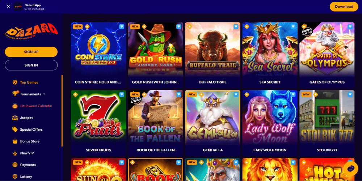Click the pumpkin Halloween Calendar icon
This screenshot has width=362, height=181.
coord(15,106)
